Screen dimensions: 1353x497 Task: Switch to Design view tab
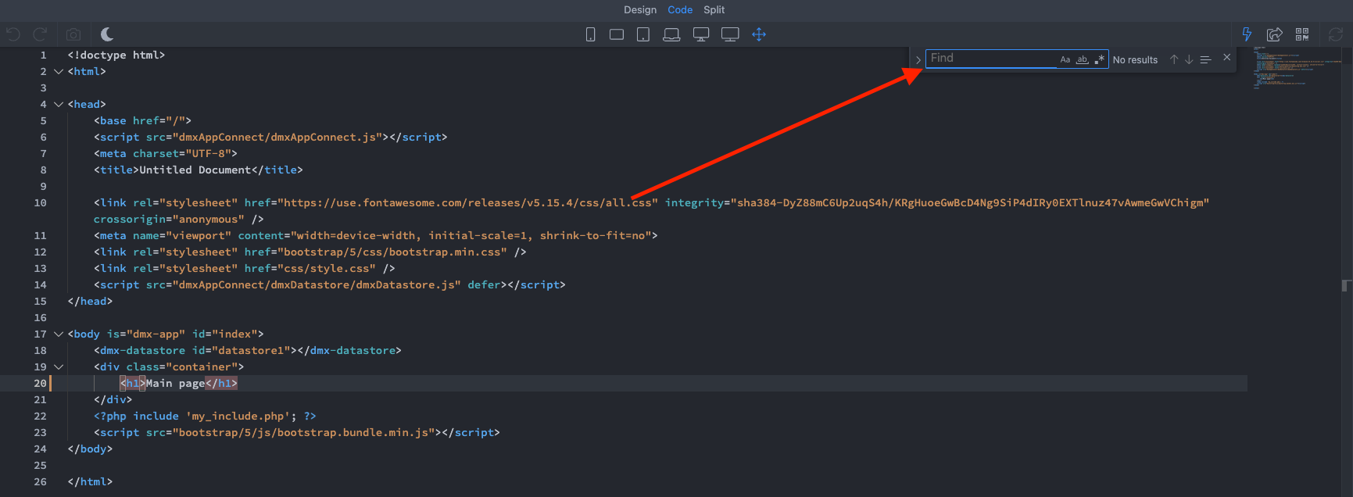tap(640, 10)
